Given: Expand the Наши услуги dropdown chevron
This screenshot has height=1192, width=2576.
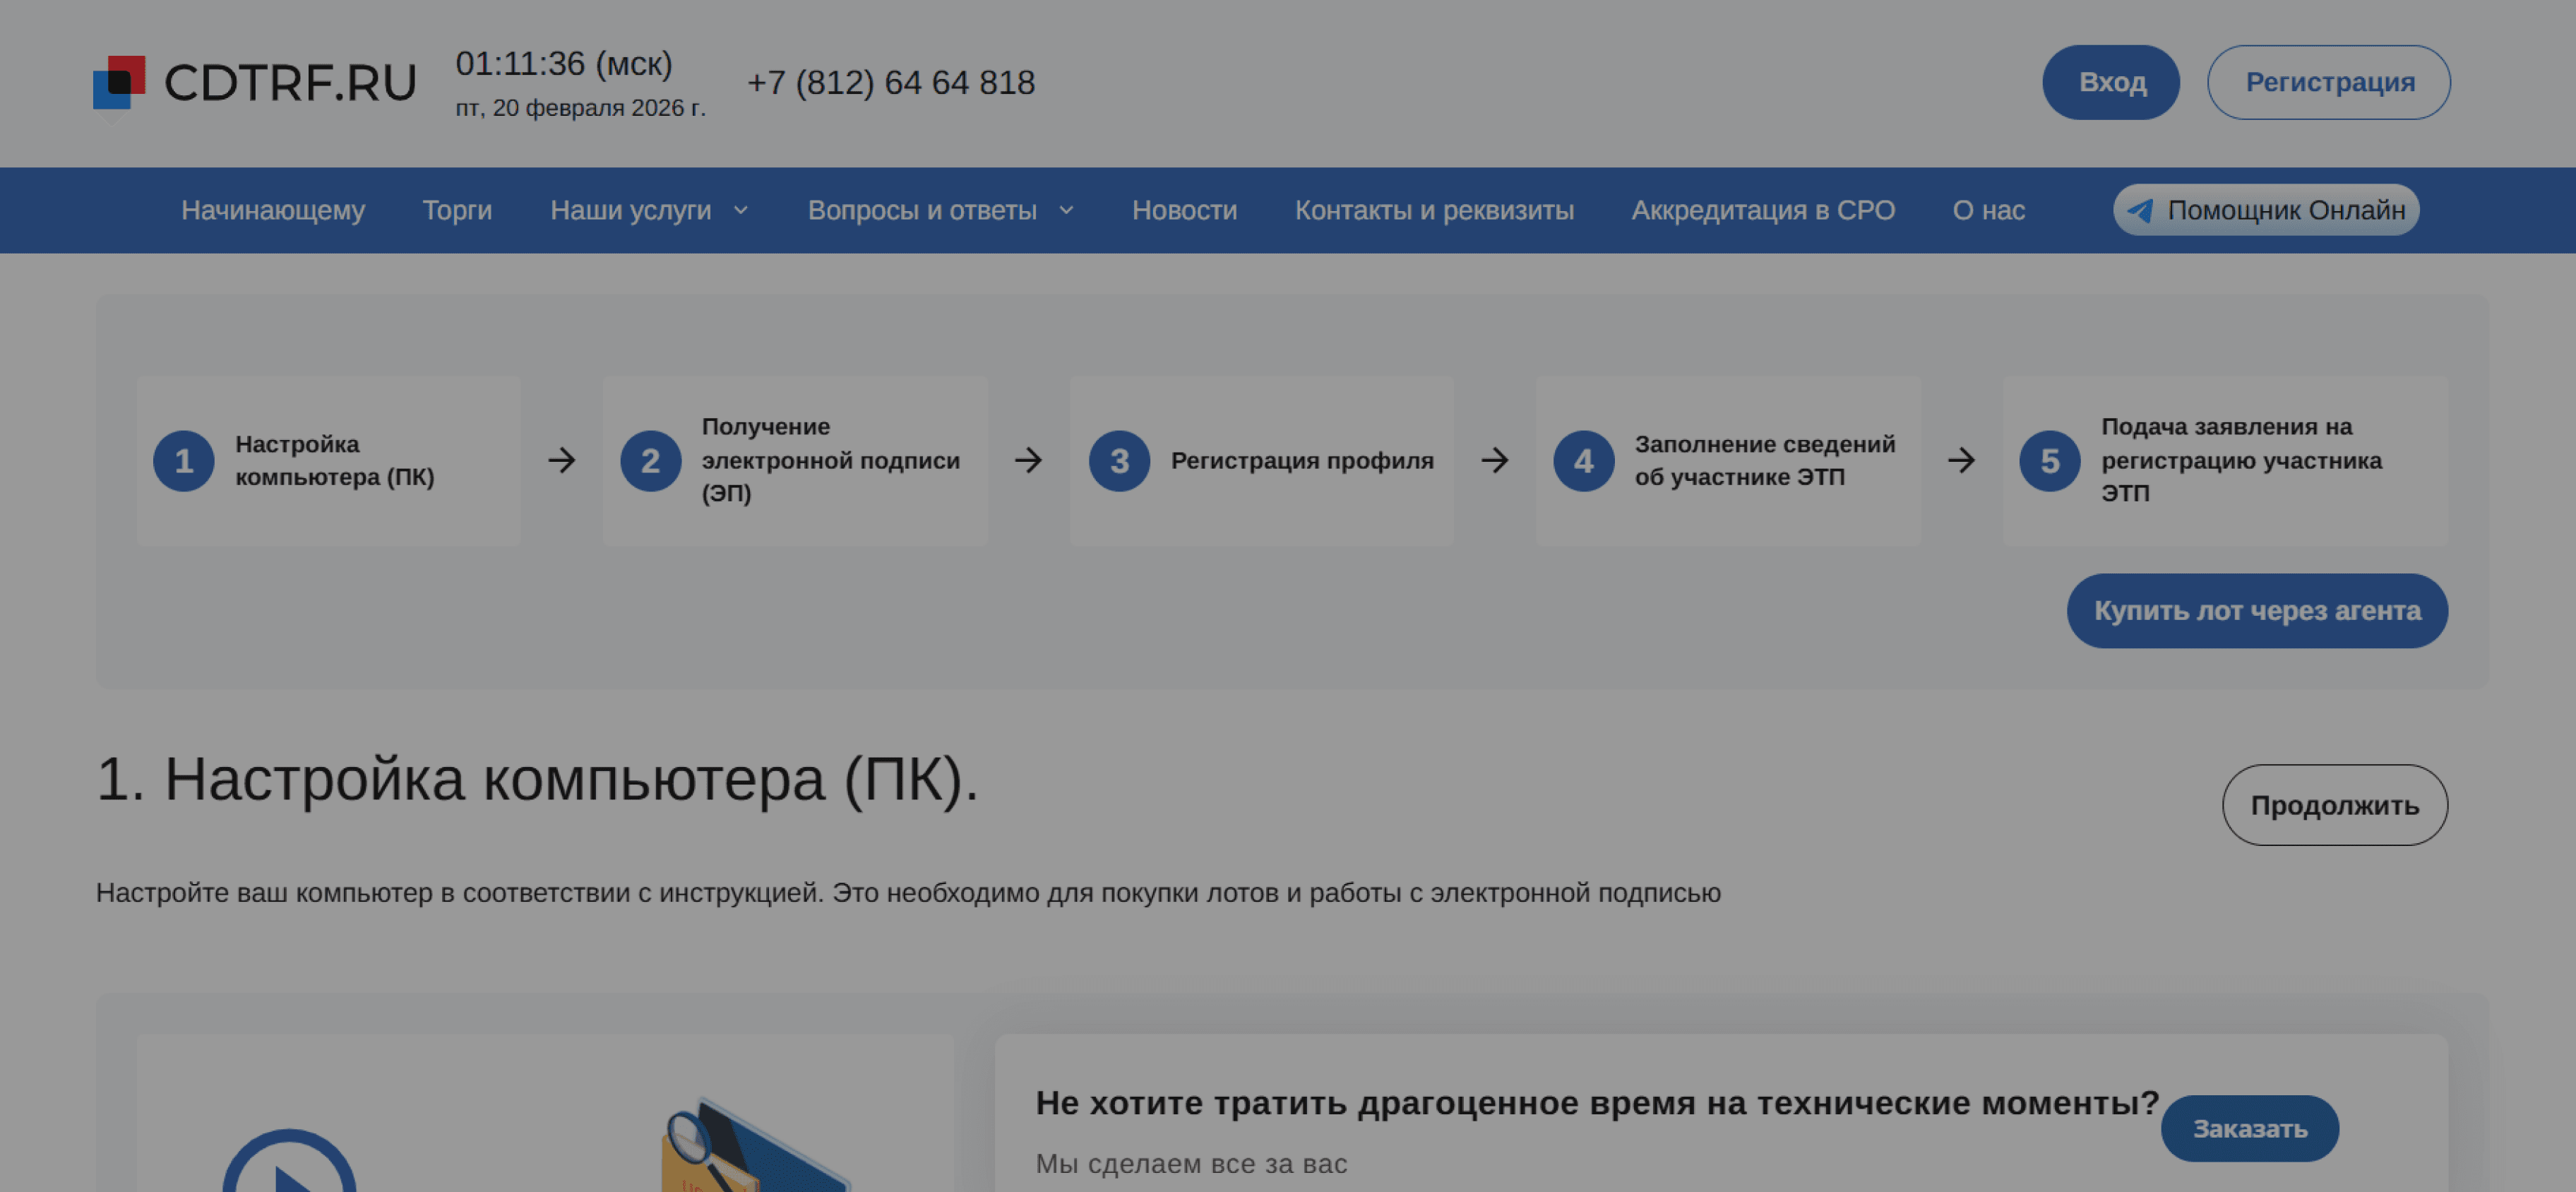Looking at the screenshot, I should [741, 211].
